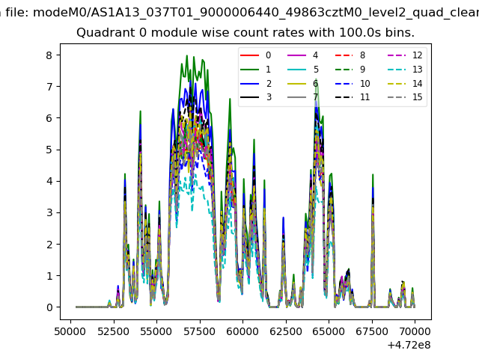Select legend label '5' next to cyan solid line
The width and height of the screenshot is (479, 359).
tap(316, 70)
